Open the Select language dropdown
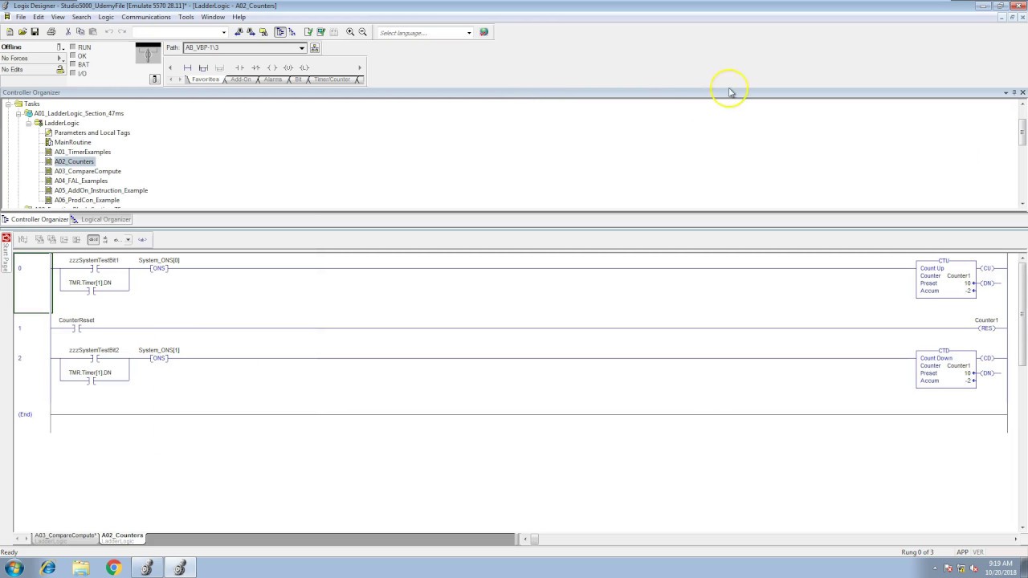Screen dimensions: 1028x578 point(469,33)
